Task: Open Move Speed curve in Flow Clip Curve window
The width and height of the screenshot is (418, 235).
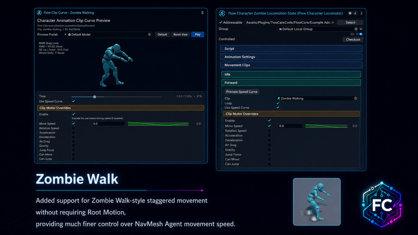Action: [x=158, y=124]
